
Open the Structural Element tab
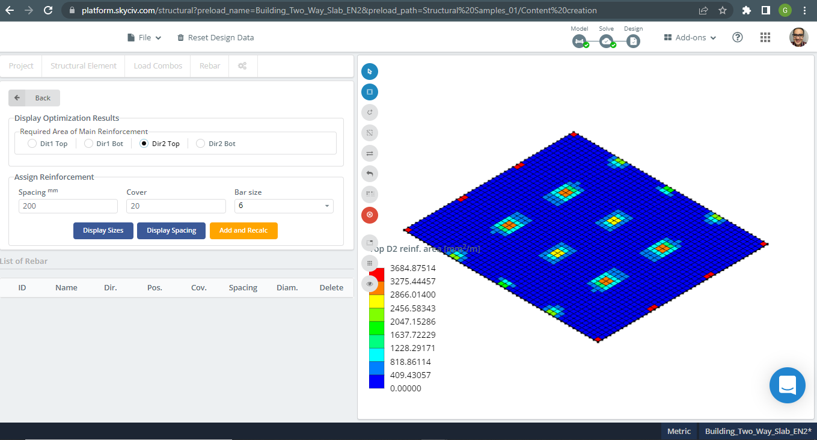click(x=83, y=66)
